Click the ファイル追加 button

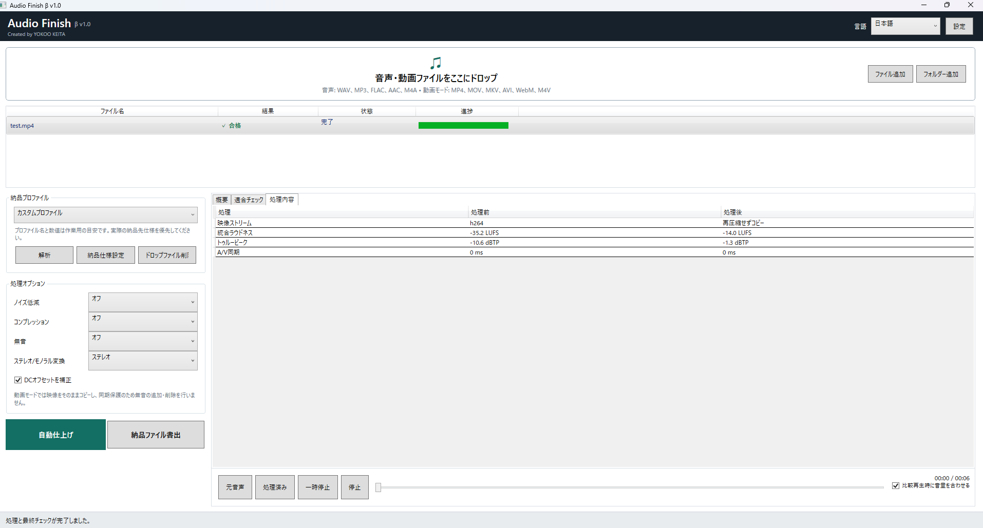[891, 74]
